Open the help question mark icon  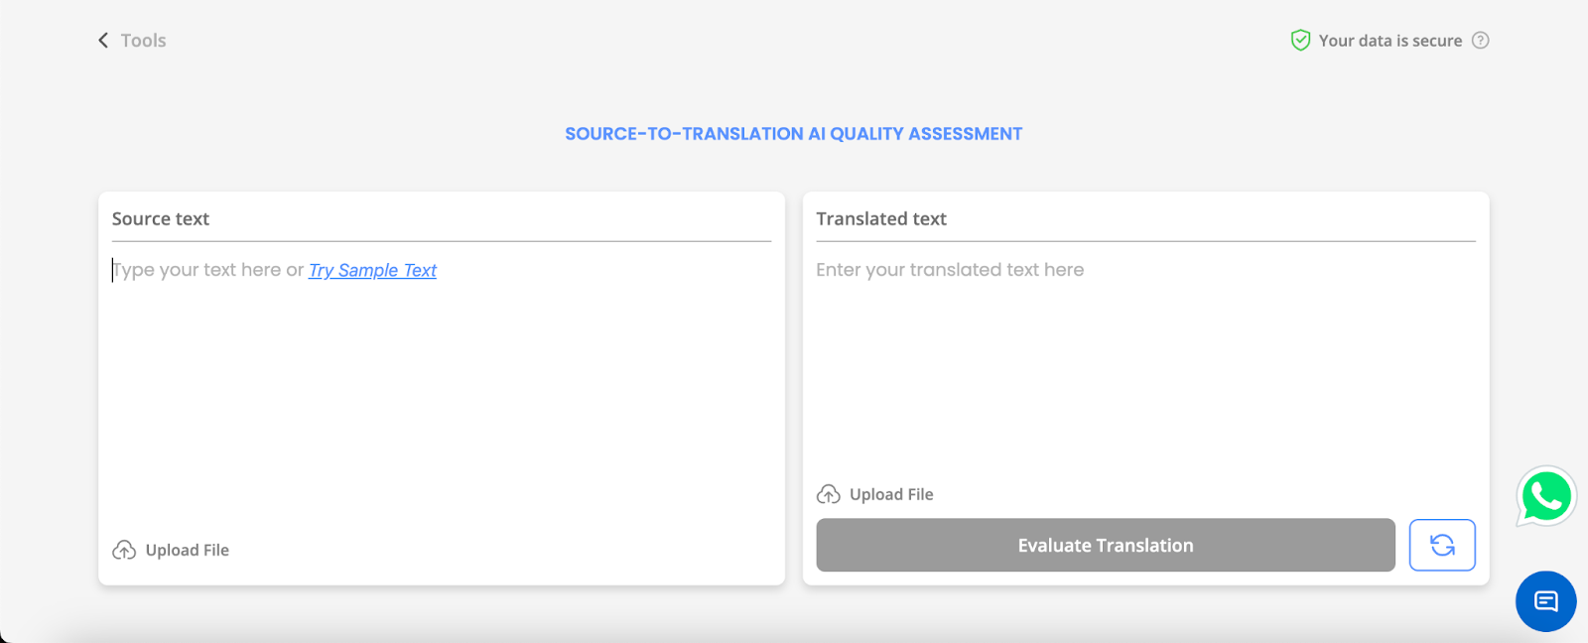(x=1480, y=41)
